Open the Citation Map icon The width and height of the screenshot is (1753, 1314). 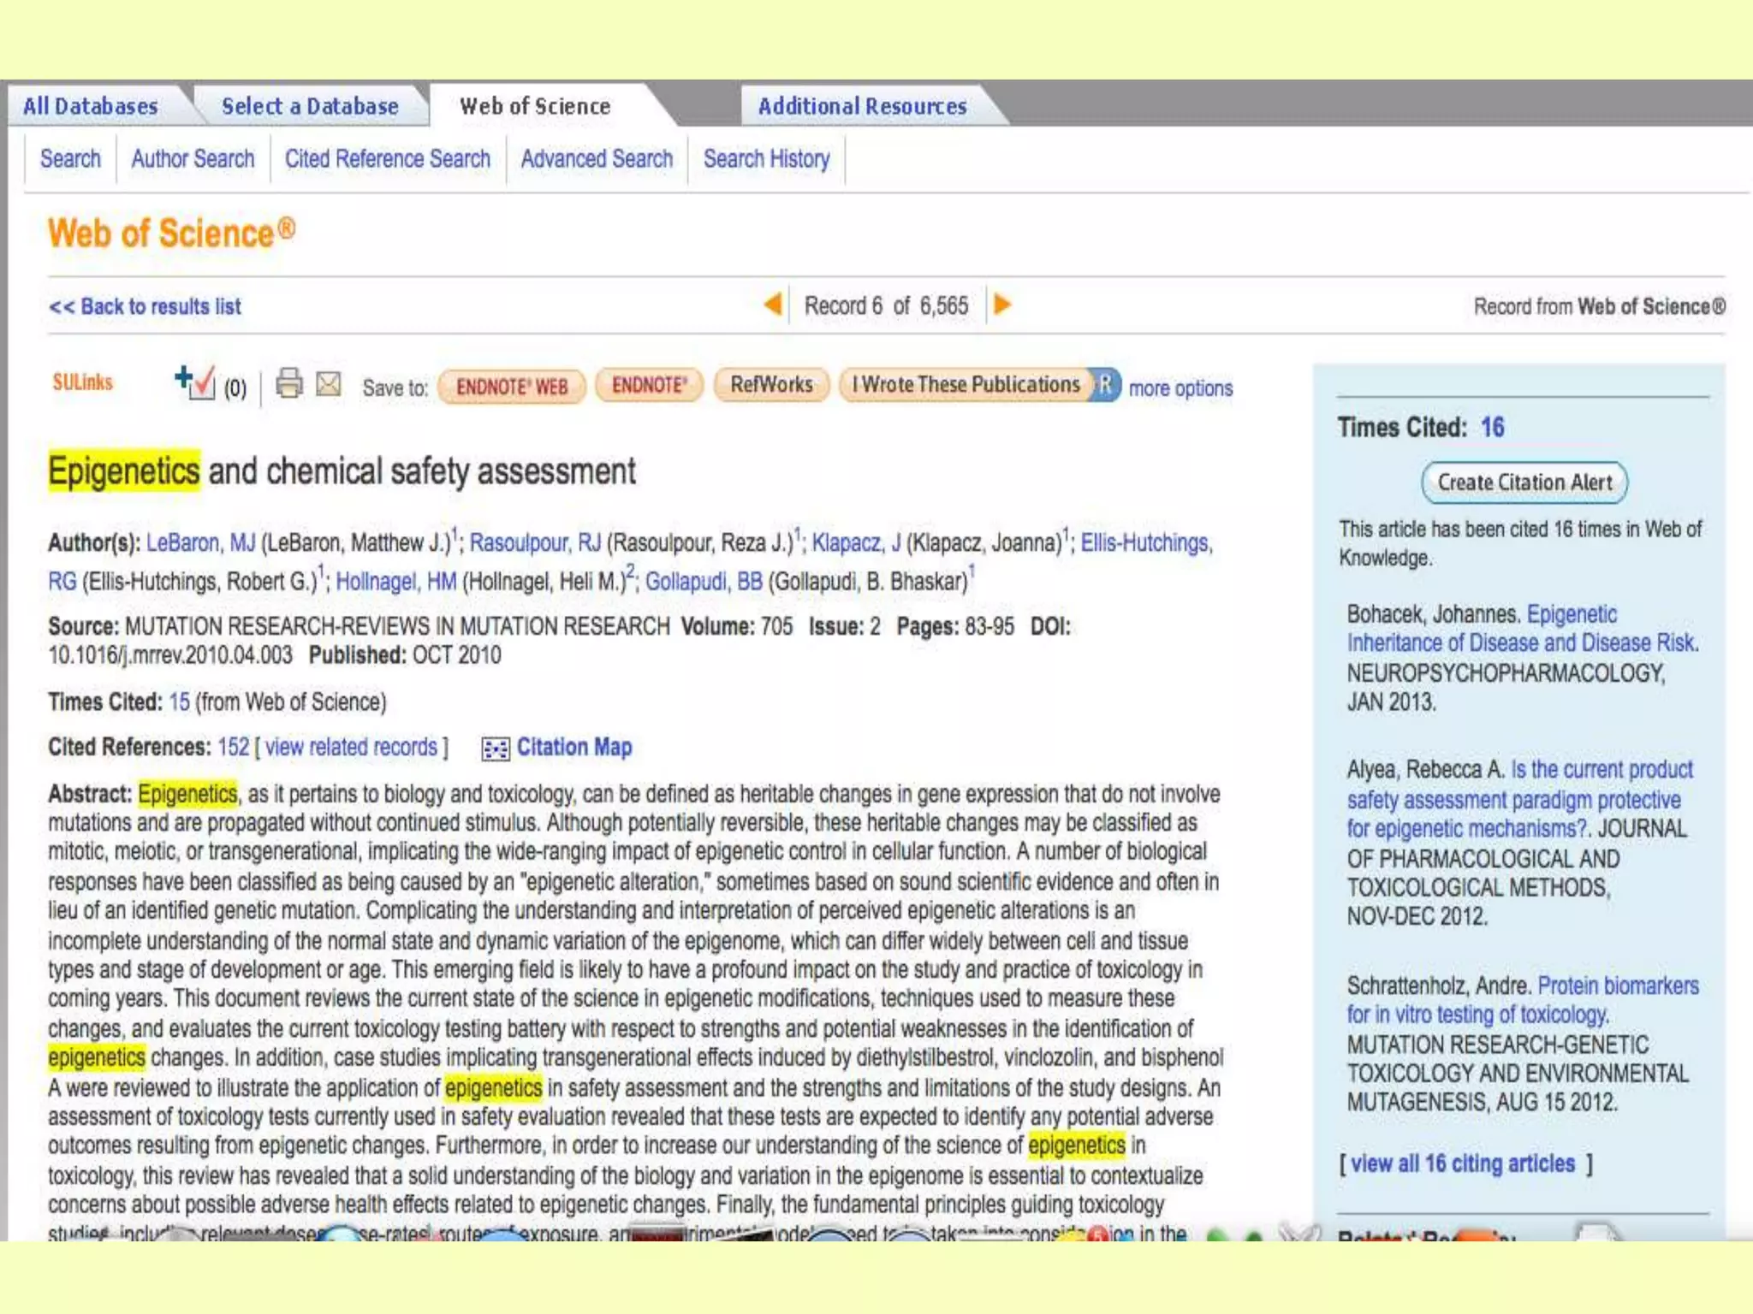coord(495,749)
